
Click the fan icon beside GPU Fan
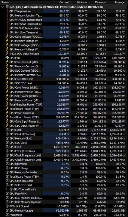point(7,58)
